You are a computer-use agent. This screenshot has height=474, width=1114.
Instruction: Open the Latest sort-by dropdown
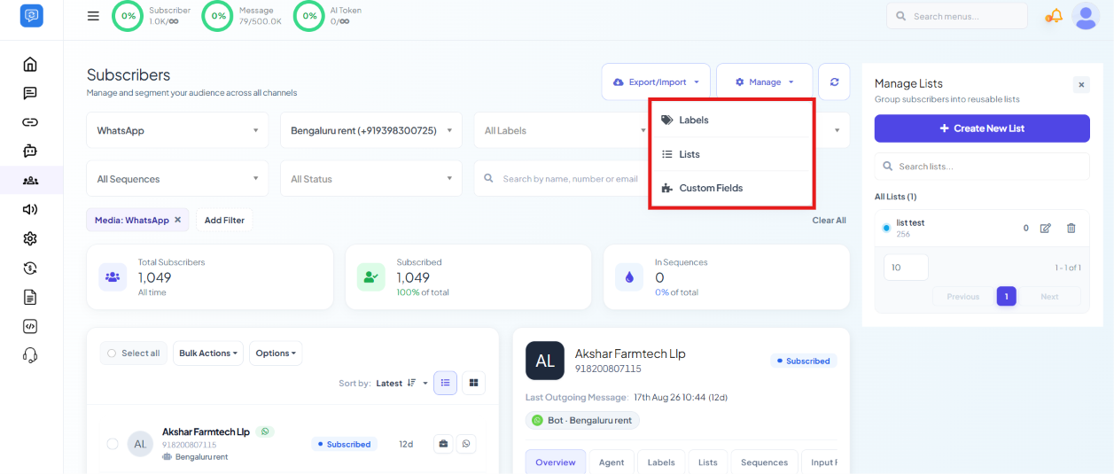402,383
